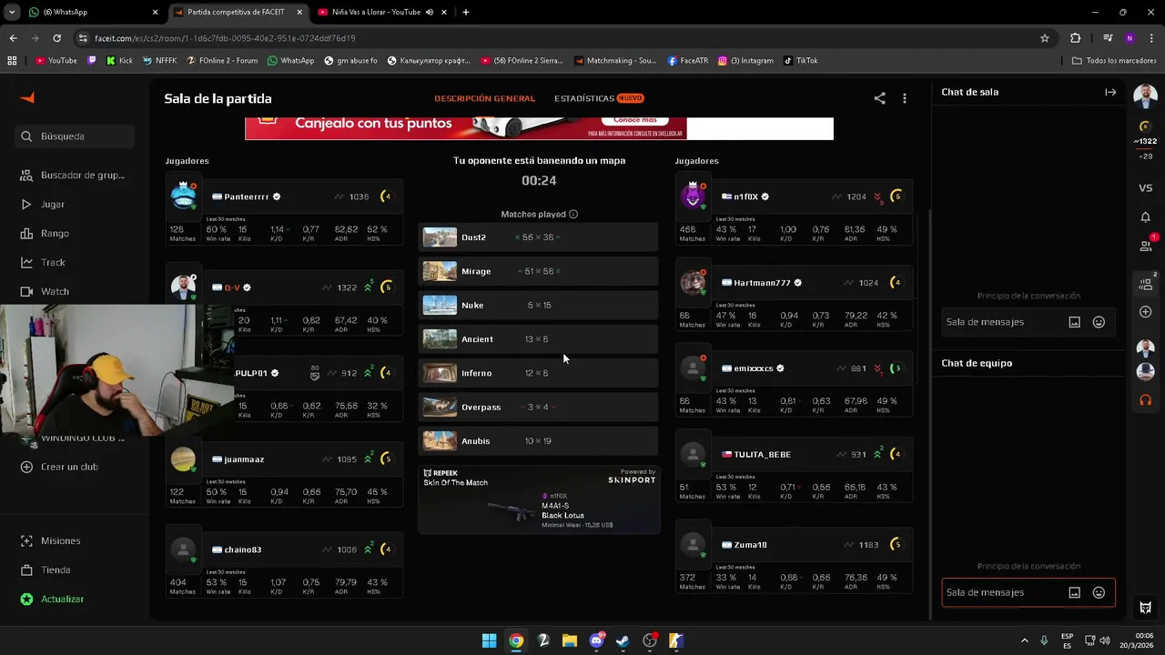Click the orange headset voice icon
The height and width of the screenshot is (655, 1165).
pyautogui.click(x=1145, y=400)
